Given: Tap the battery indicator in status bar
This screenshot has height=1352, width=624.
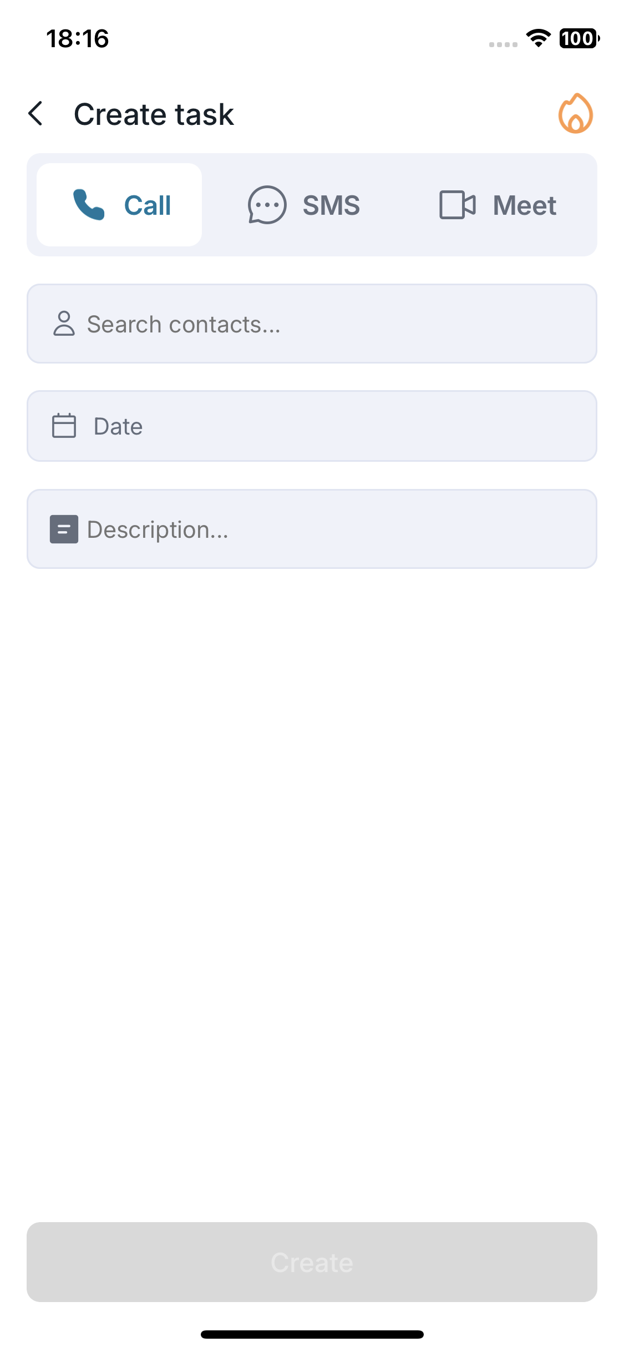Looking at the screenshot, I should pyautogui.click(x=579, y=38).
